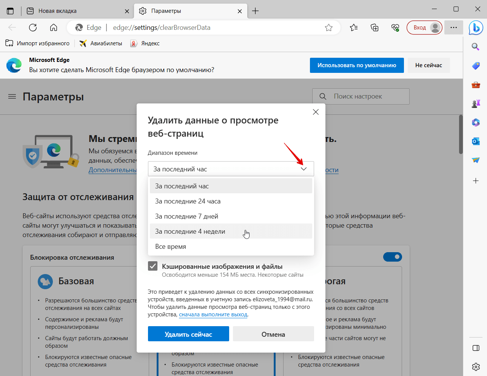
Task: Select За последние 7 дней option
Action: point(231,216)
